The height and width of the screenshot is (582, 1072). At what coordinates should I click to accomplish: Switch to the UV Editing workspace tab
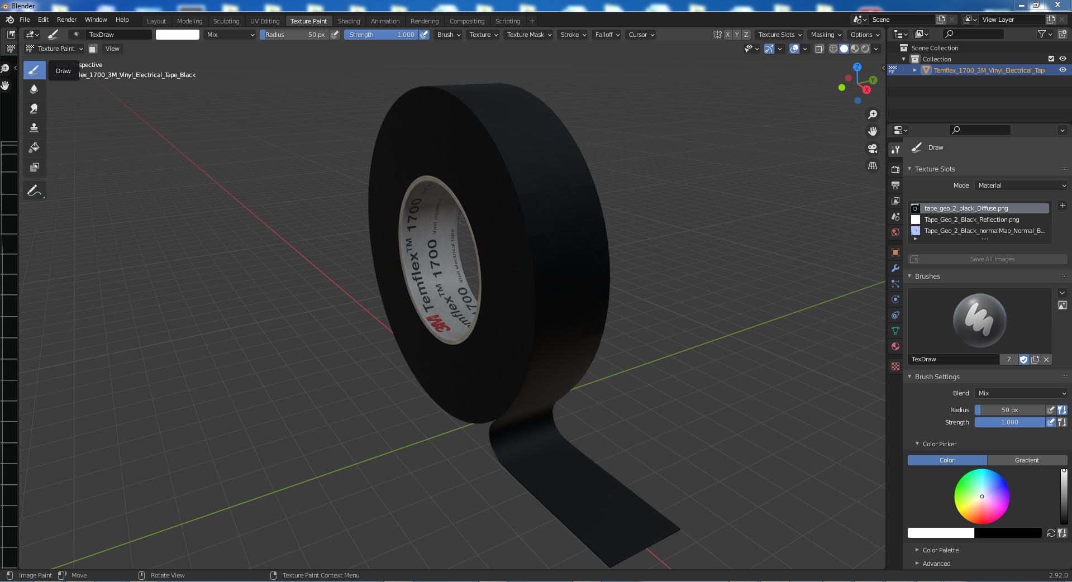[264, 21]
